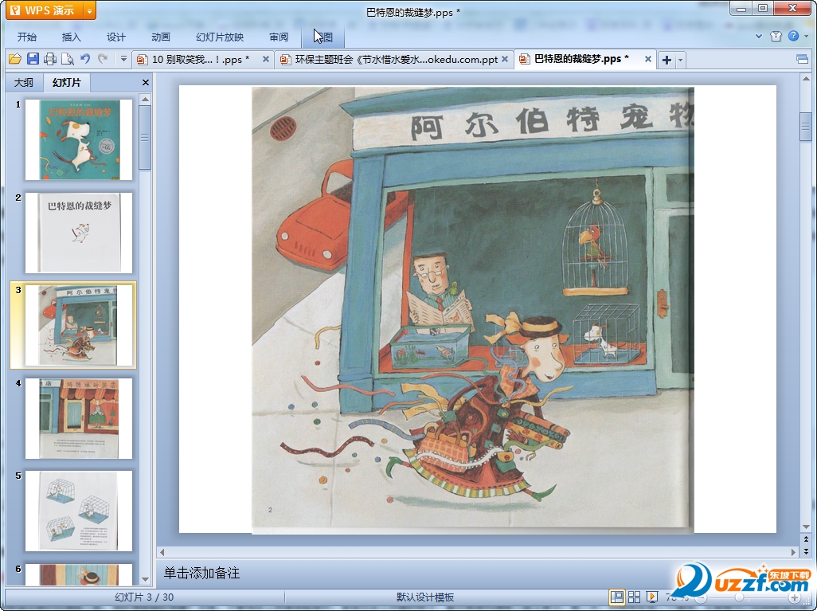Close the 10 别取笑我 pps document tab

pos(266,59)
